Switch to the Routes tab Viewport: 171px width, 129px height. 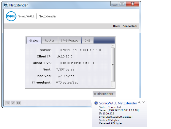click(50, 41)
